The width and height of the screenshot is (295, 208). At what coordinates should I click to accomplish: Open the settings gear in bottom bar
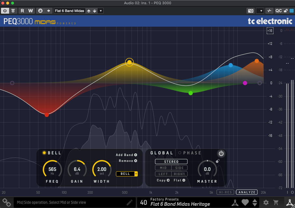(266, 202)
